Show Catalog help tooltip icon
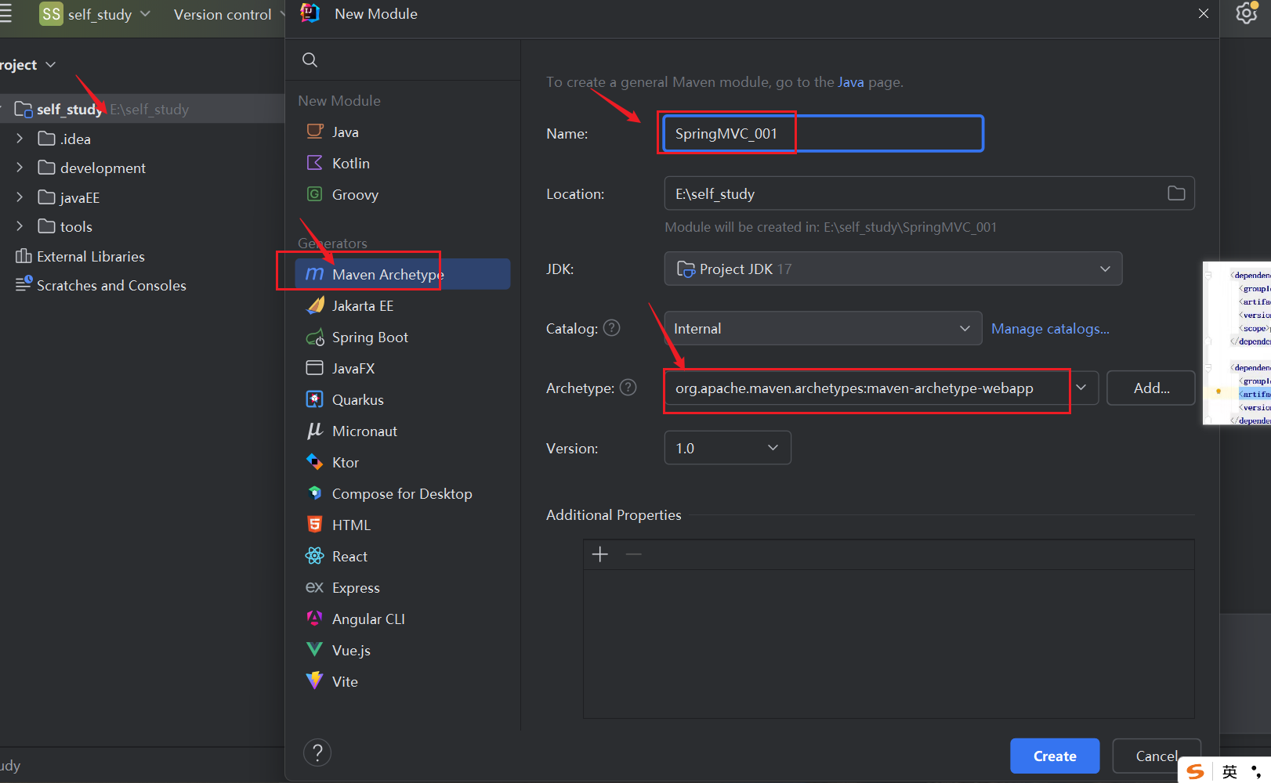1271x783 pixels. pos(612,328)
